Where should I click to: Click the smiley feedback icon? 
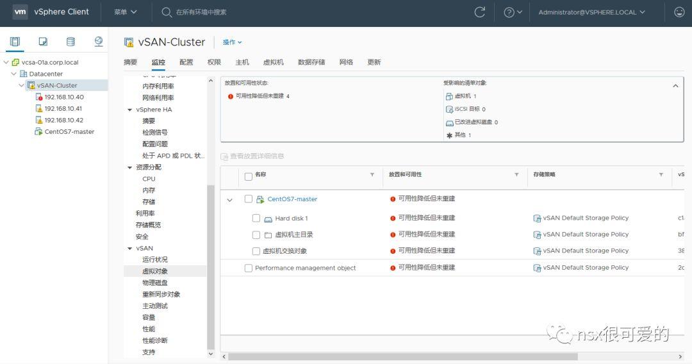point(680,12)
